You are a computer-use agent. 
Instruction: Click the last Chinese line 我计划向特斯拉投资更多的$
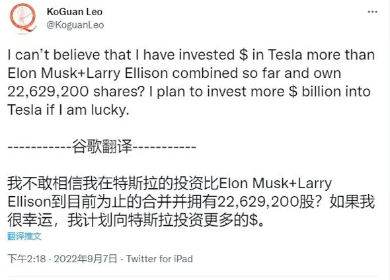(x=166, y=221)
